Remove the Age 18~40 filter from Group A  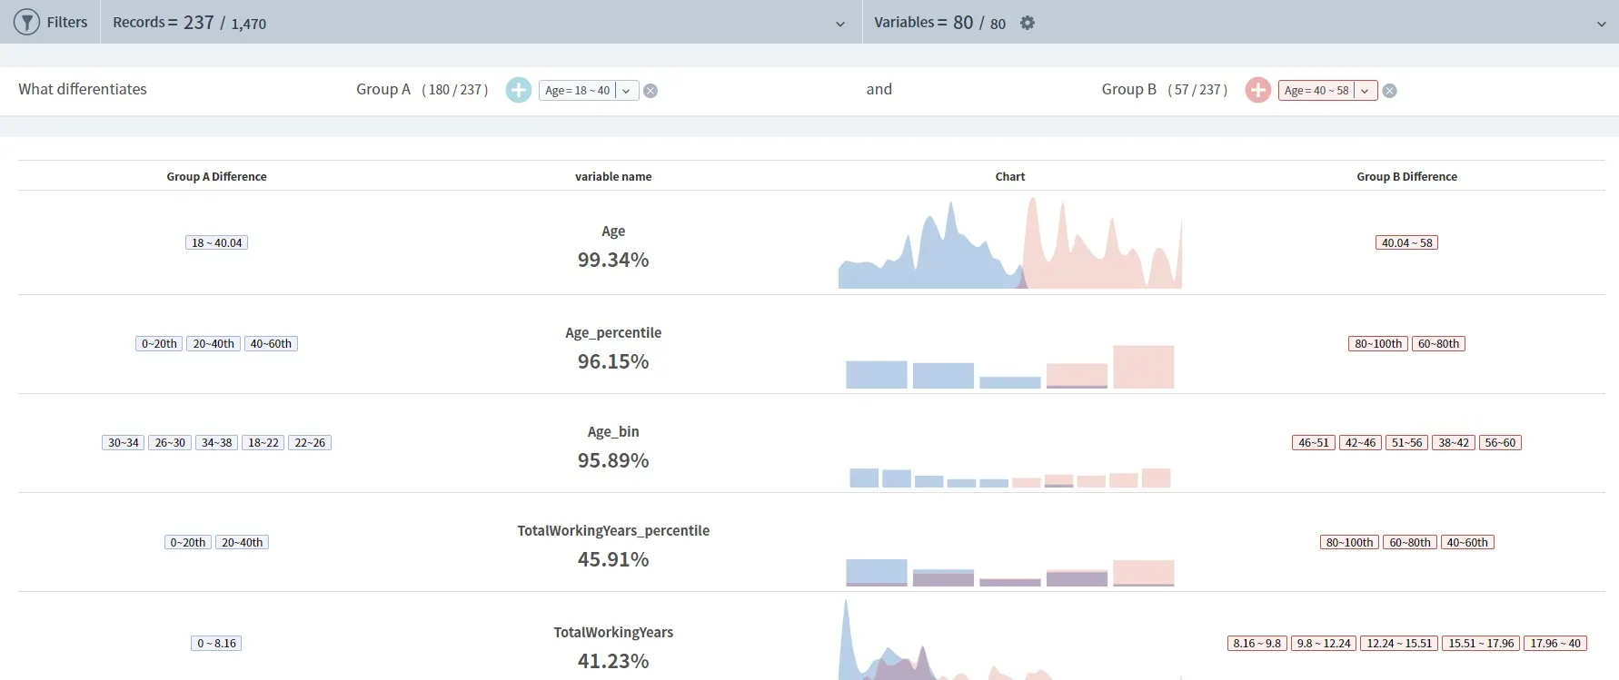point(651,91)
